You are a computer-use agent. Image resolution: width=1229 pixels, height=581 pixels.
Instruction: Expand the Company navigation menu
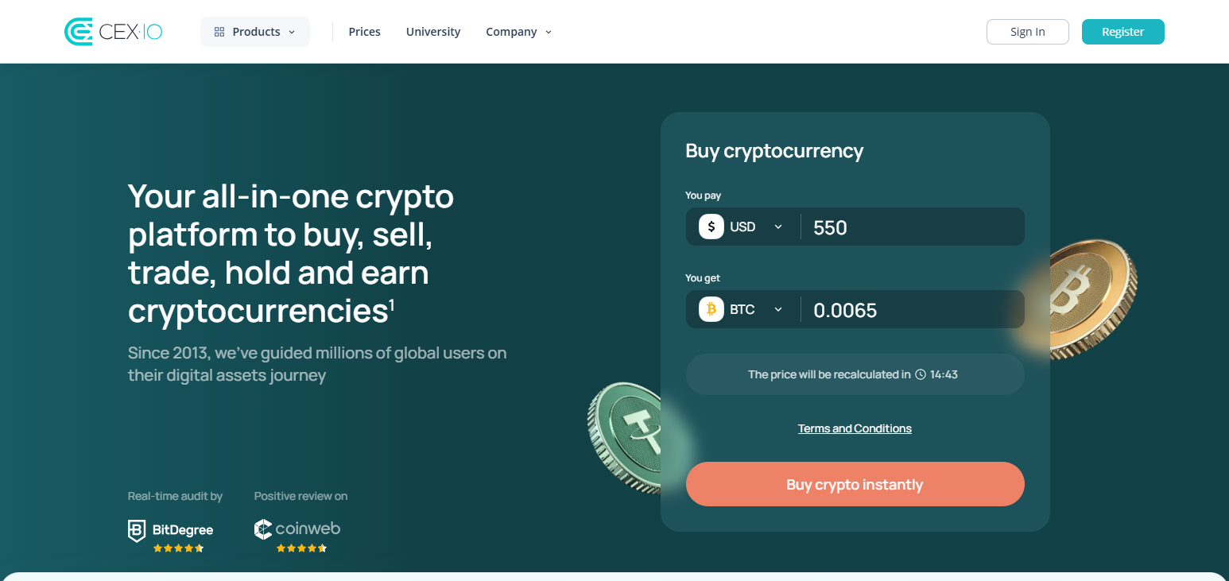(518, 32)
